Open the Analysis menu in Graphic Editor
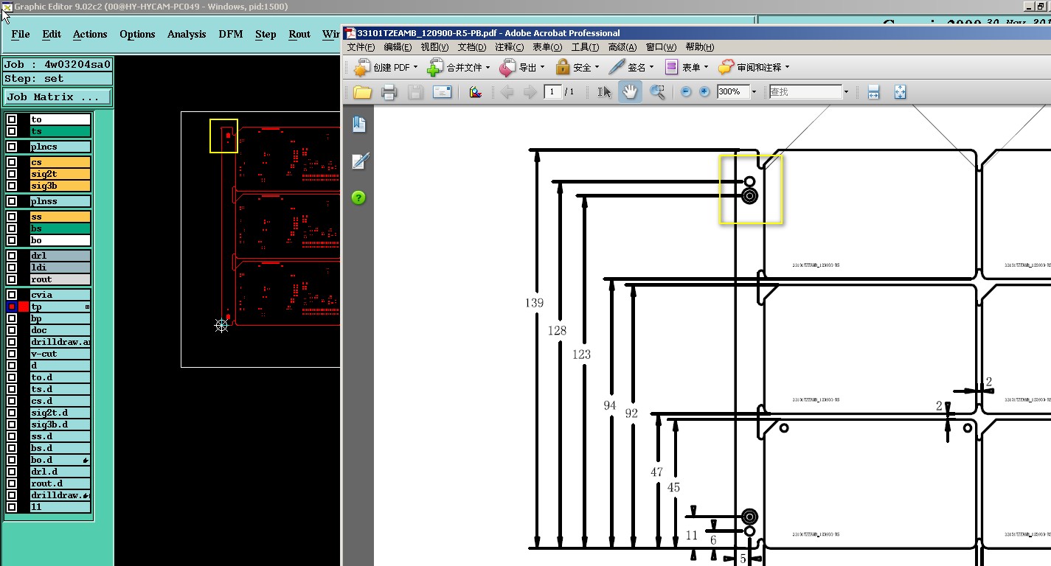1051x566 pixels. (x=187, y=34)
